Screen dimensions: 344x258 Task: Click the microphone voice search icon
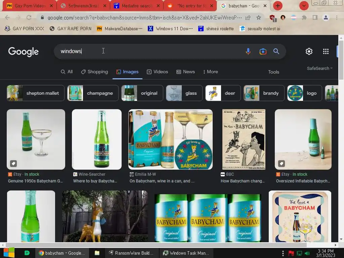tap(248, 51)
